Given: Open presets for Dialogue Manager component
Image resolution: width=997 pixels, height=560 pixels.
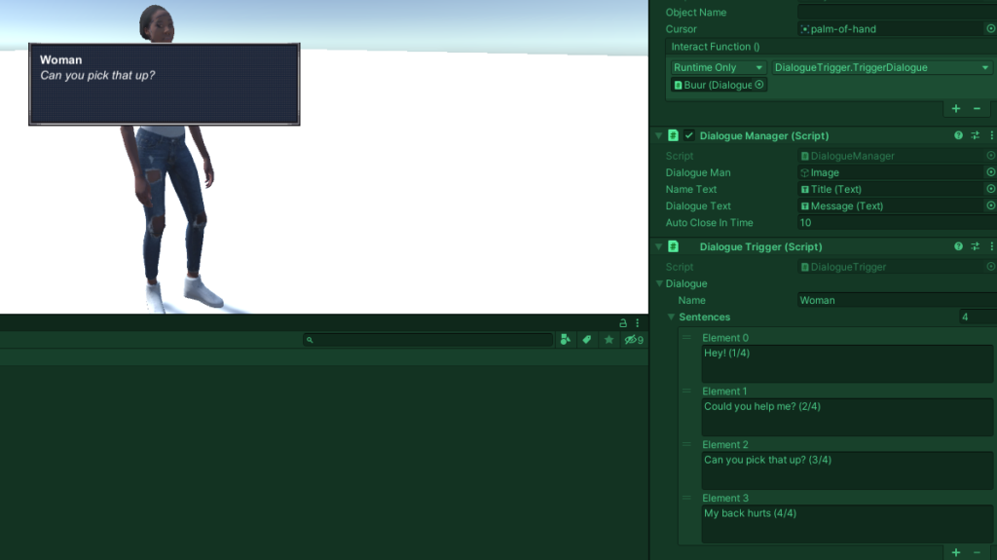Looking at the screenshot, I should [975, 135].
